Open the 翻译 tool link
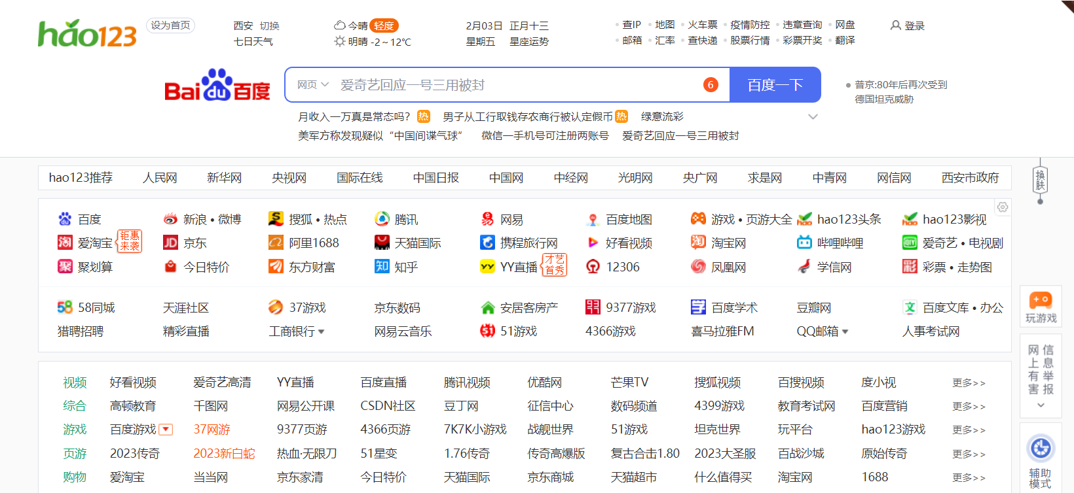 click(845, 40)
